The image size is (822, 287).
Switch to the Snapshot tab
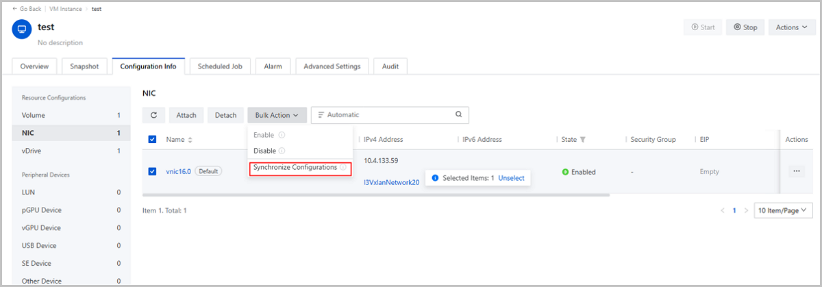[84, 66]
